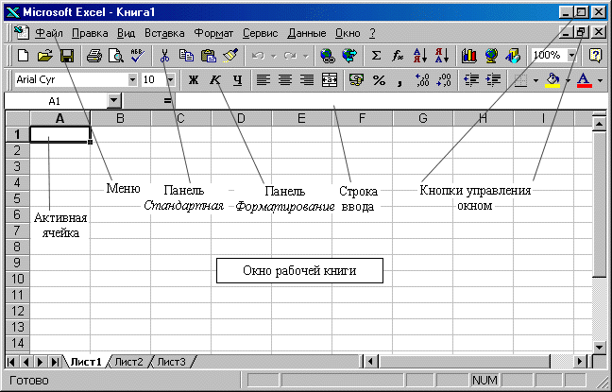612x392 pixels.
Task: Decrease decimal places icon
Action: point(445,80)
